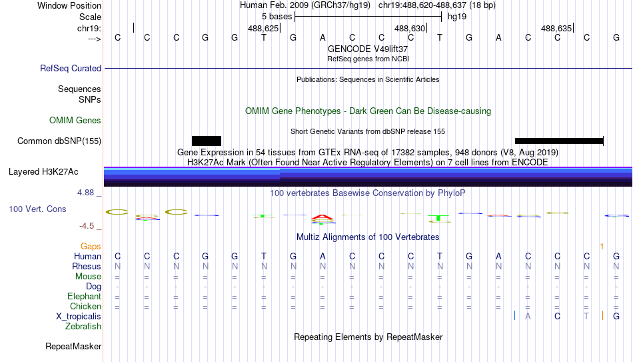
Task: Click the Mouse species row label
Action: point(88,277)
